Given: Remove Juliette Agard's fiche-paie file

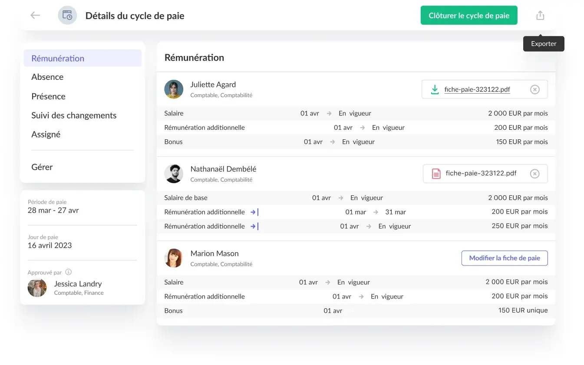Looking at the screenshot, I should point(535,89).
